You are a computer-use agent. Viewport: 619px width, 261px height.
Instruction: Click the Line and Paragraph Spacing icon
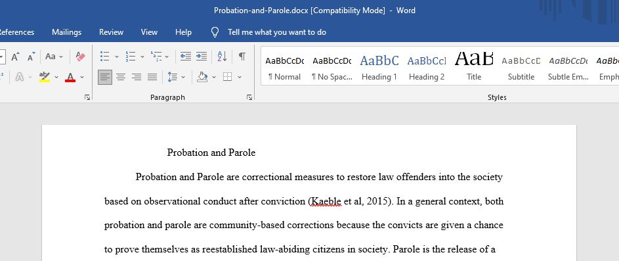point(172,77)
